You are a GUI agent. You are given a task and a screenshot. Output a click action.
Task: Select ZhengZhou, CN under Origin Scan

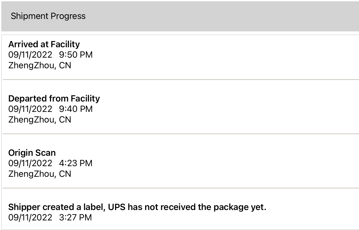coord(40,174)
